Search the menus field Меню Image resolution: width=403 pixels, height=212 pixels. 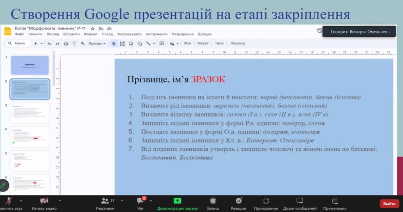point(17,44)
